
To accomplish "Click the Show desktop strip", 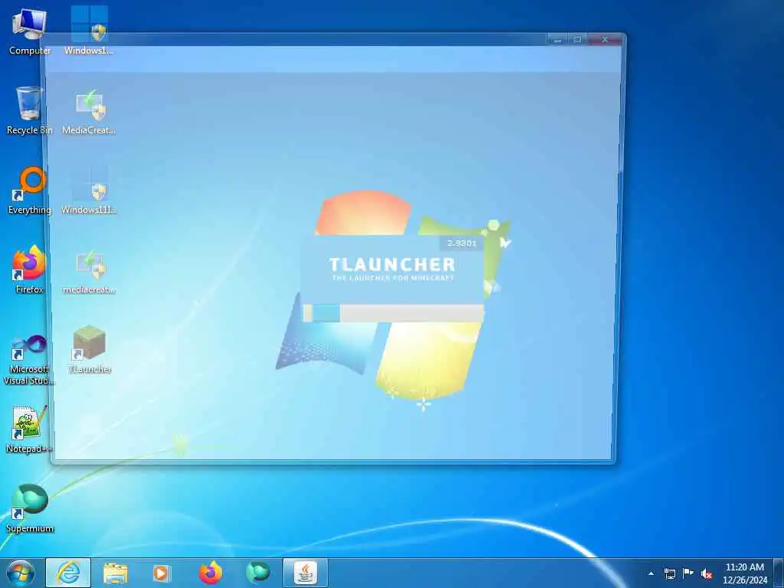I will click(x=779, y=573).
